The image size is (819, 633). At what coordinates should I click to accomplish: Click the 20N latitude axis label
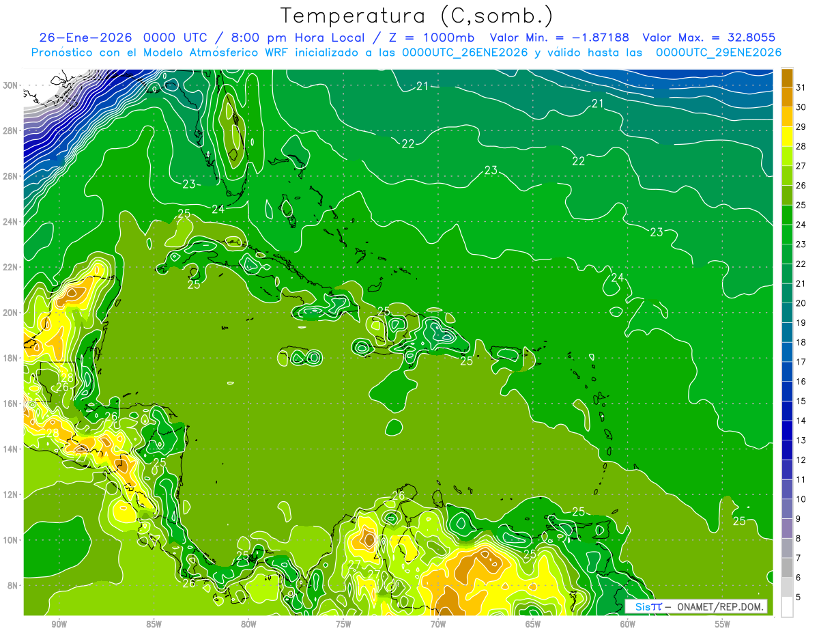10,313
